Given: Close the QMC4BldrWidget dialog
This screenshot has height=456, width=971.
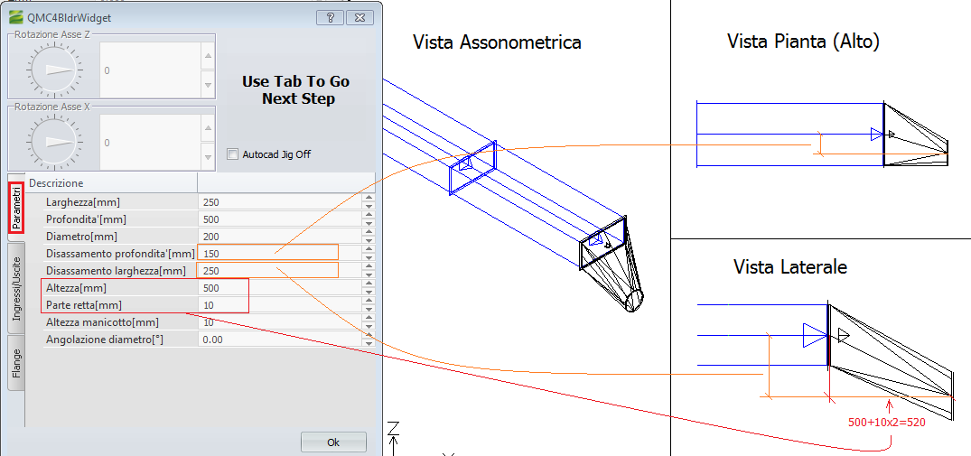Looking at the screenshot, I should (x=359, y=17).
